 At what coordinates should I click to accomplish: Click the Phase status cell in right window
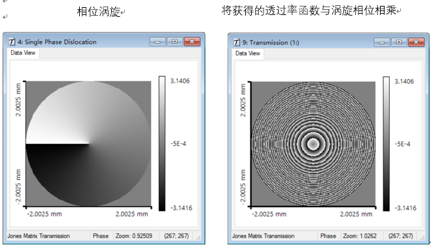tap(328, 236)
